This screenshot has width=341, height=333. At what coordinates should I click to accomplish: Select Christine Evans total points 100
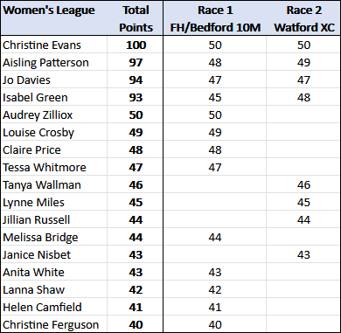click(x=136, y=45)
